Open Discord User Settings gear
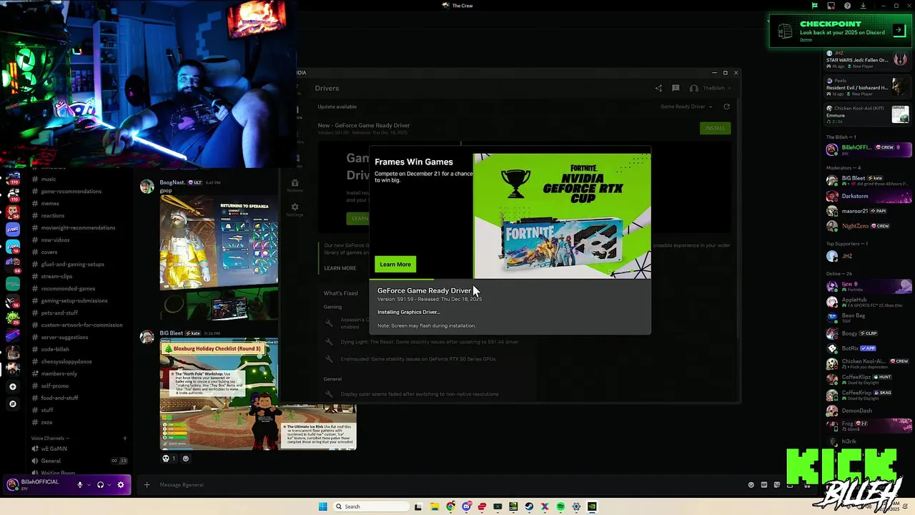Screen dimensions: 915x515 (120, 484)
